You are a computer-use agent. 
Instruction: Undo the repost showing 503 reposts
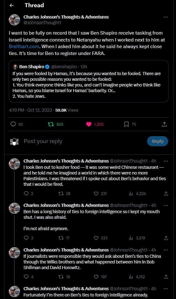[51, 124]
